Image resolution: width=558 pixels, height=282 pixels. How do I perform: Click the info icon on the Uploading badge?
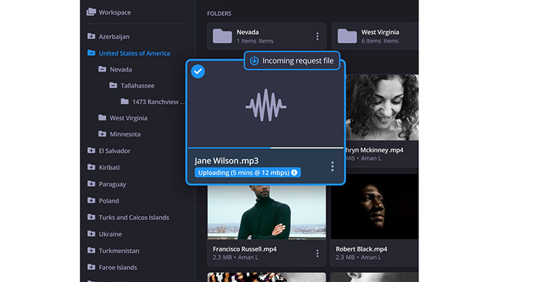[x=294, y=173]
